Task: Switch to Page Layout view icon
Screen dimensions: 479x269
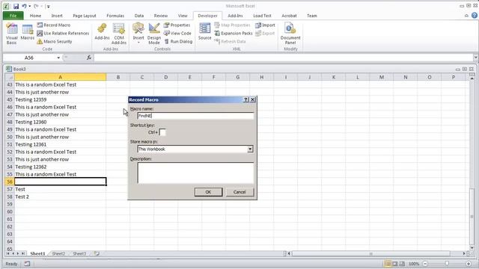Action: [x=395, y=264]
